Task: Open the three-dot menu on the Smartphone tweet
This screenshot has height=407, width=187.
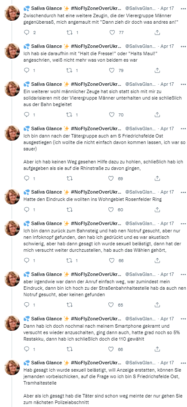Action: click(x=183, y=319)
